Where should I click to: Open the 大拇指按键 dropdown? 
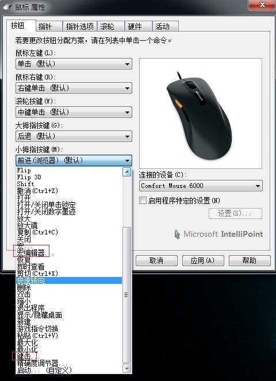point(74,136)
